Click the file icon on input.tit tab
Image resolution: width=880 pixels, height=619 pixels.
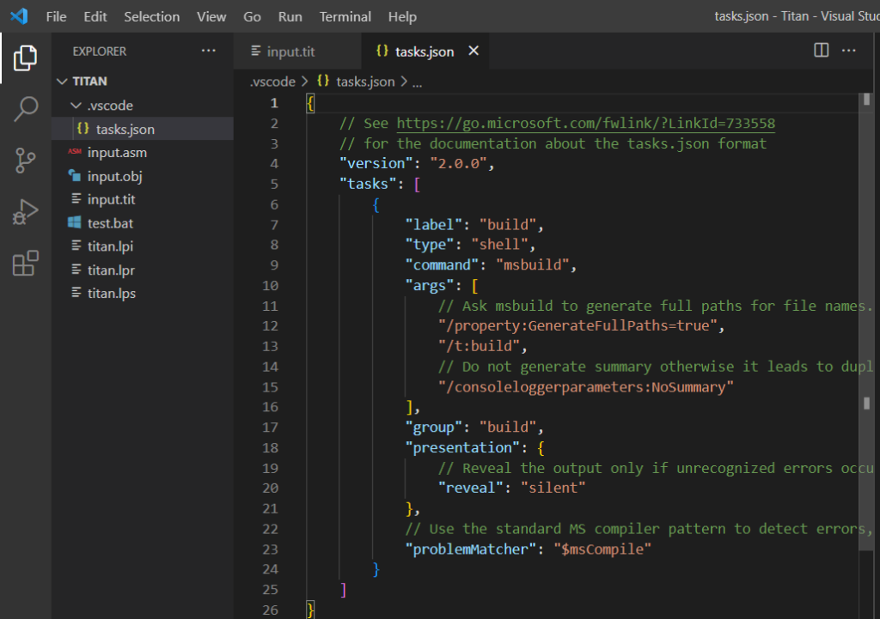coord(256,51)
